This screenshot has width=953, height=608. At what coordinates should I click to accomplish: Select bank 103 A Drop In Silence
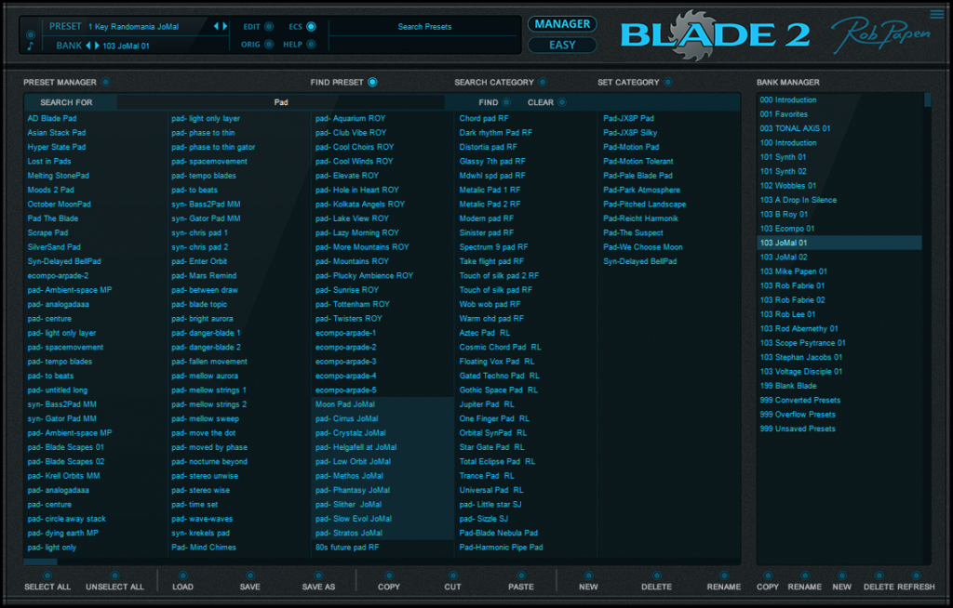pyautogui.click(x=839, y=200)
